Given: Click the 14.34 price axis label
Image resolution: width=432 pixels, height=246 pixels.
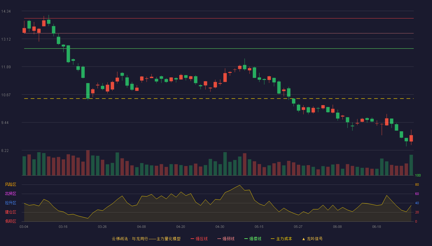Looking at the screenshot, I should point(6,11).
